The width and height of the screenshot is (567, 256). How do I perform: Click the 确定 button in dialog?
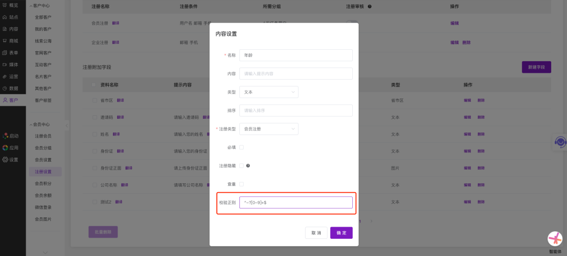click(341, 233)
